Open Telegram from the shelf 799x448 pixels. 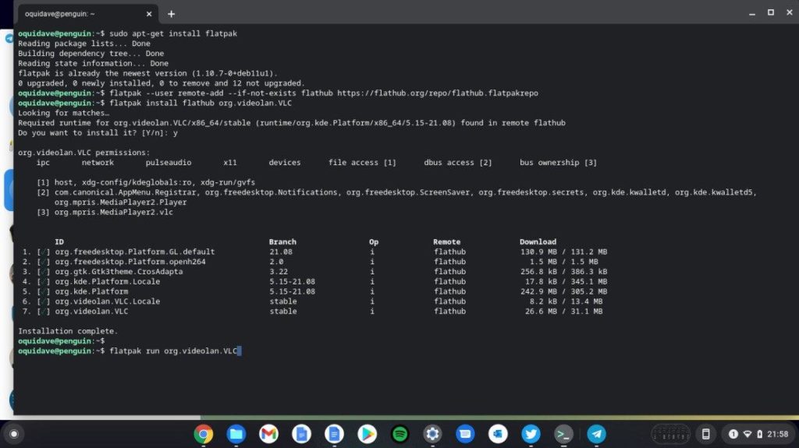pos(596,434)
